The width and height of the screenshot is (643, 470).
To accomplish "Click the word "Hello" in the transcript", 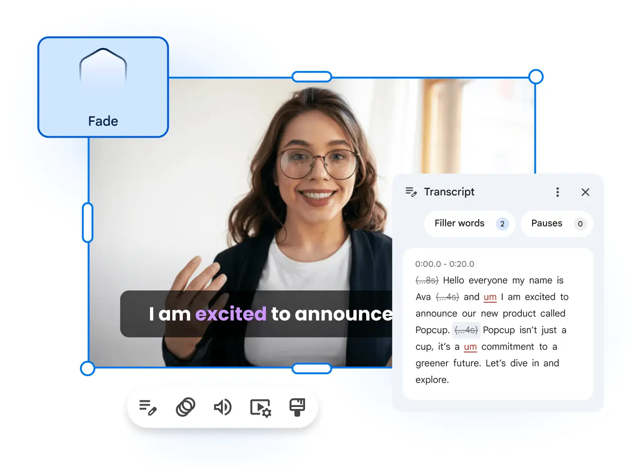I will pos(454,281).
